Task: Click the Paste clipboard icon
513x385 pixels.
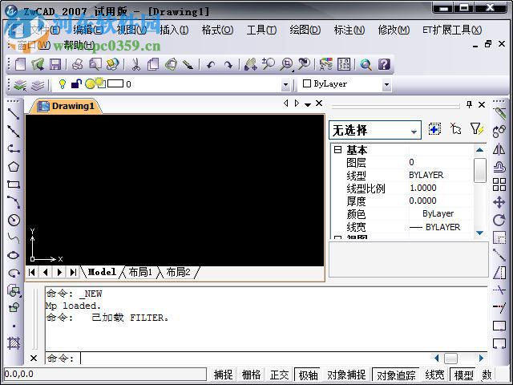Action: click(171, 64)
